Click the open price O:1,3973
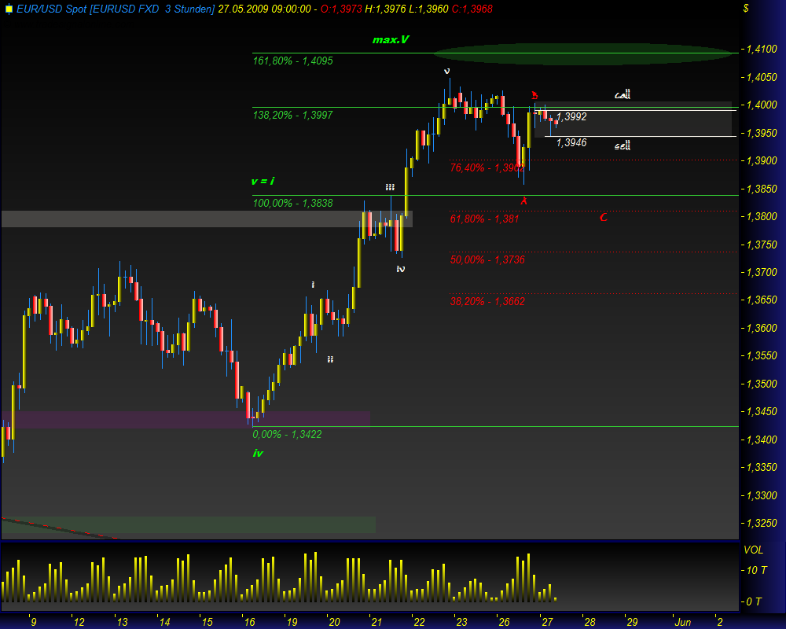786x629 pixels. click(x=341, y=9)
